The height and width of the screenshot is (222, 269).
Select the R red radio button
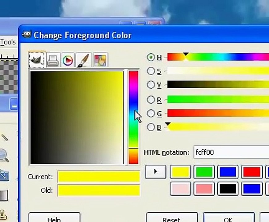[x=151, y=100]
